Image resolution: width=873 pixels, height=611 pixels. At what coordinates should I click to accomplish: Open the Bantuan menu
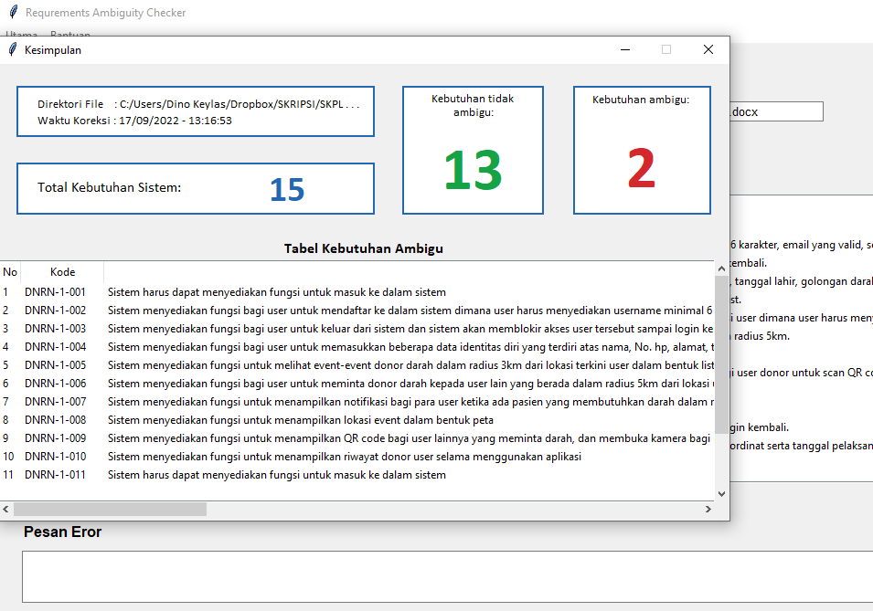(69, 34)
